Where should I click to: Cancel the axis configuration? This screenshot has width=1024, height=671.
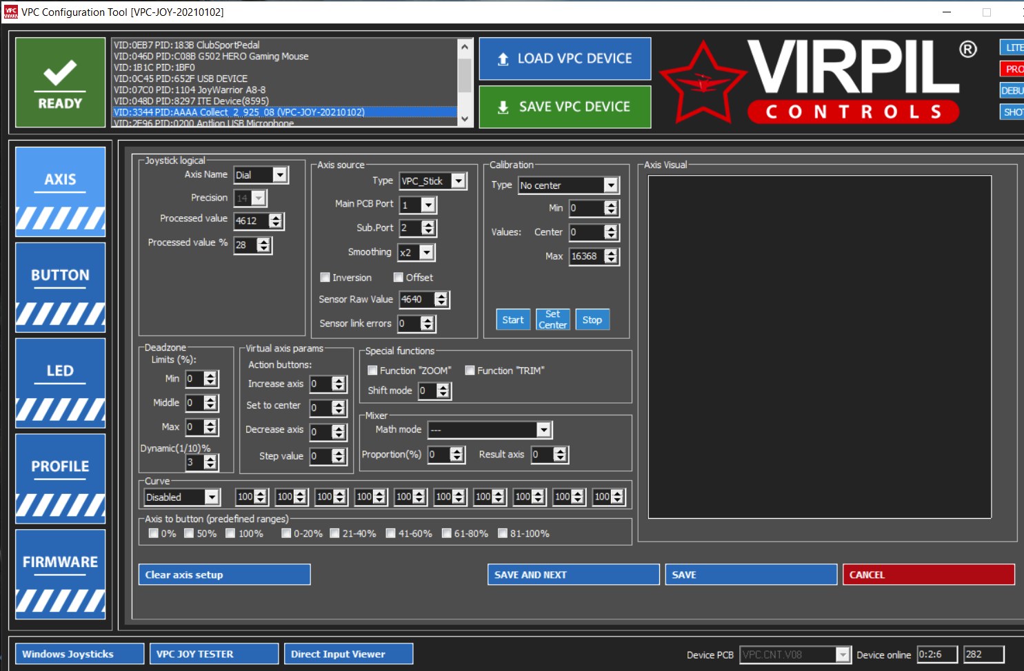(929, 575)
